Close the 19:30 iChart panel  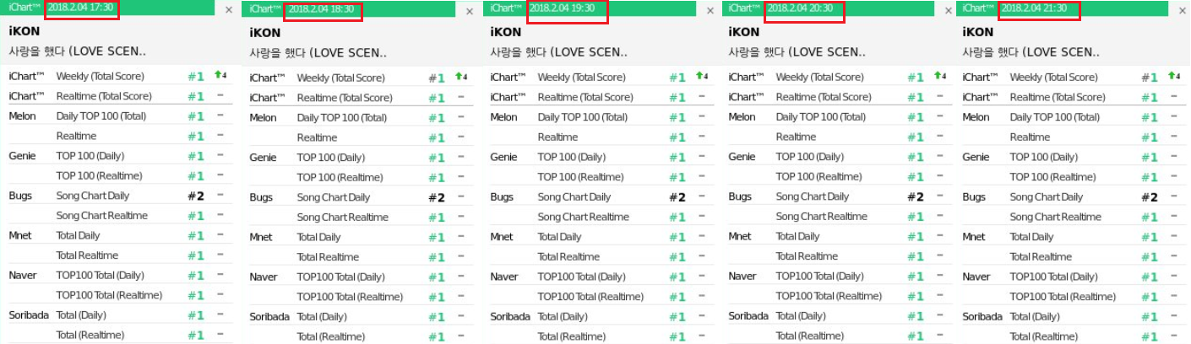click(710, 10)
